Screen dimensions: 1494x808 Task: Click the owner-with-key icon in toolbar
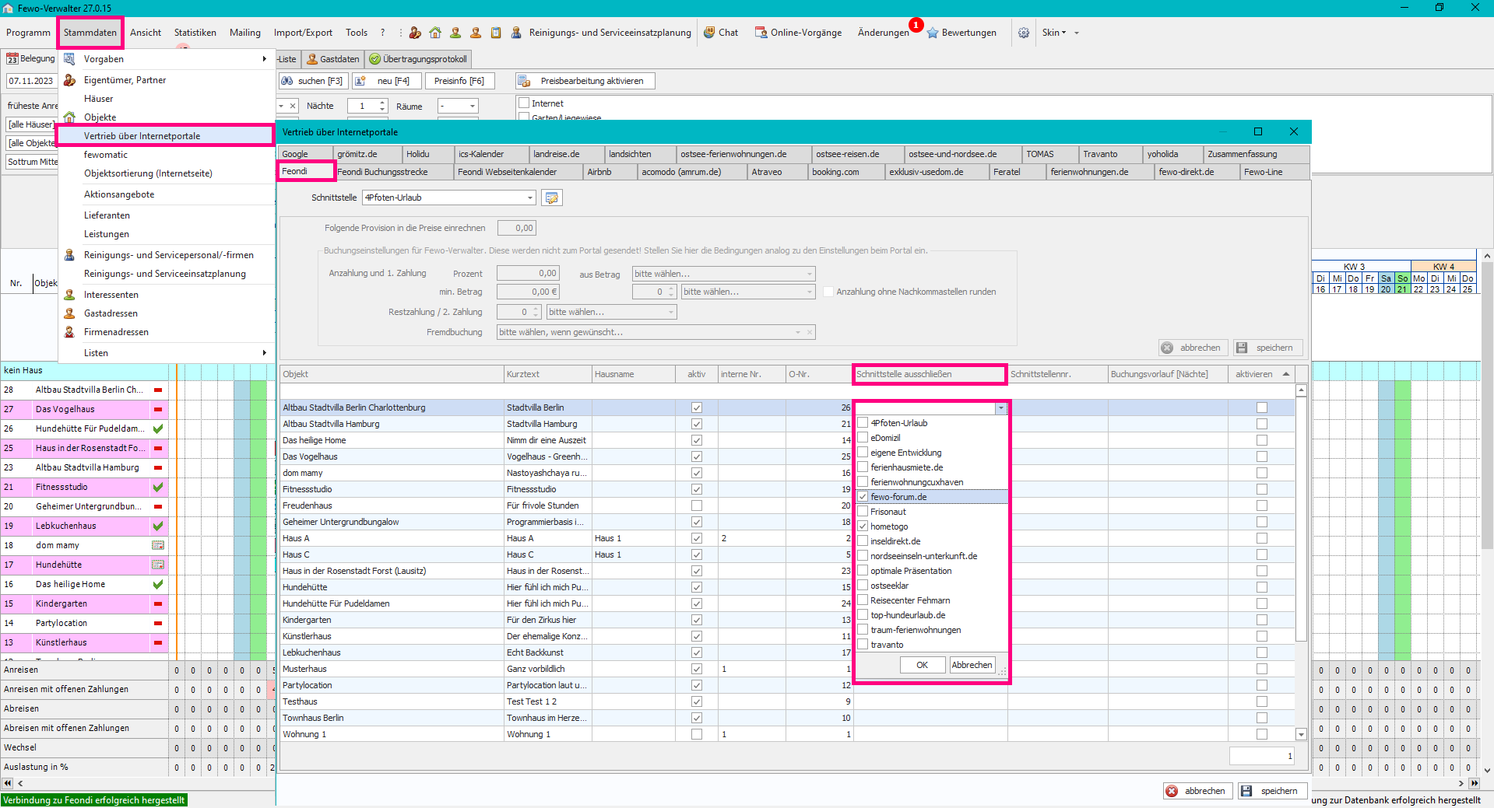point(415,33)
